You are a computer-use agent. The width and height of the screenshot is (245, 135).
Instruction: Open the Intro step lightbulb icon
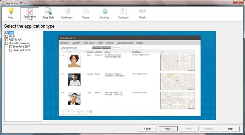tap(11, 11)
